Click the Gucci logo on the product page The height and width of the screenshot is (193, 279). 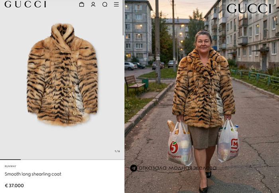25,4
